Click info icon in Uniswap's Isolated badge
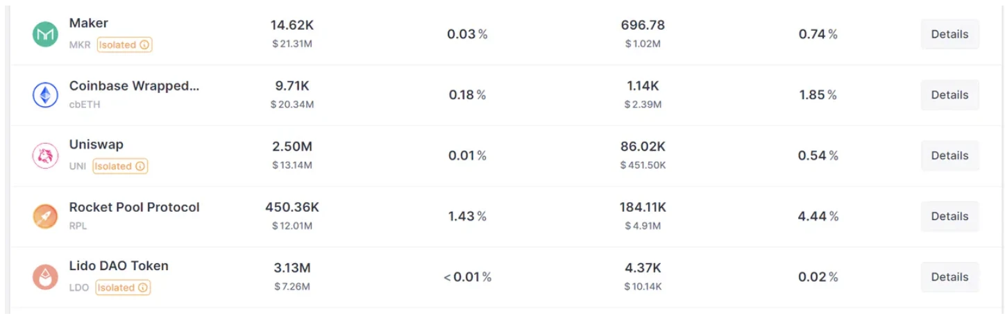 140,167
